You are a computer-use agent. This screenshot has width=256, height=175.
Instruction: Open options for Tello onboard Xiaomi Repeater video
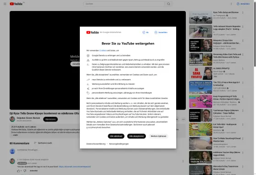click(243, 27)
